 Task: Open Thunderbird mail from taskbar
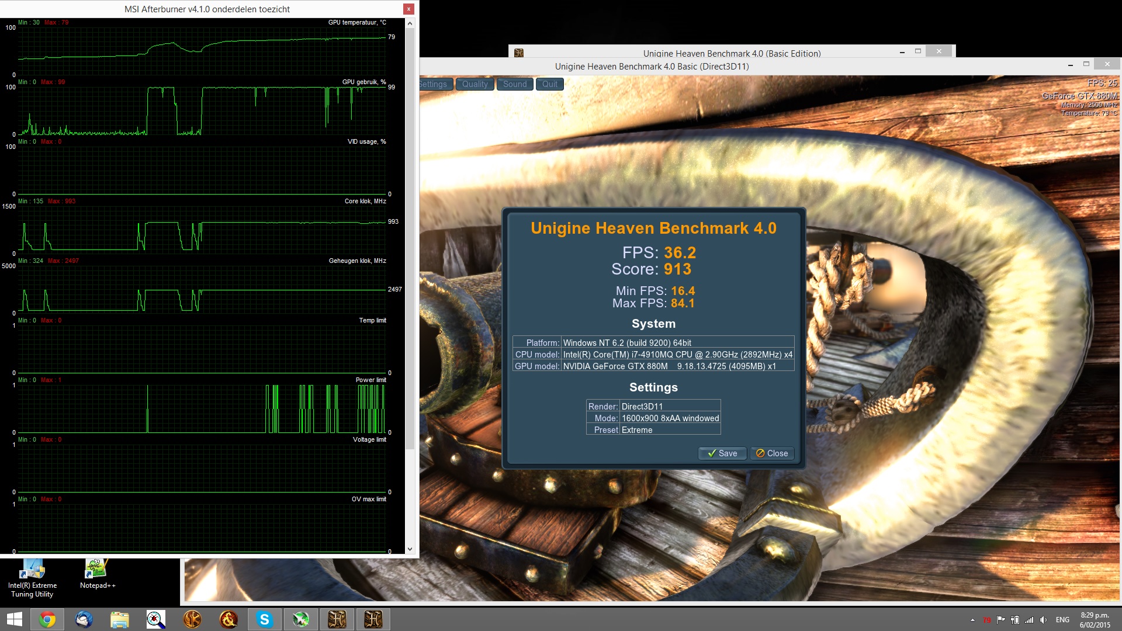[x=84, y=619]
